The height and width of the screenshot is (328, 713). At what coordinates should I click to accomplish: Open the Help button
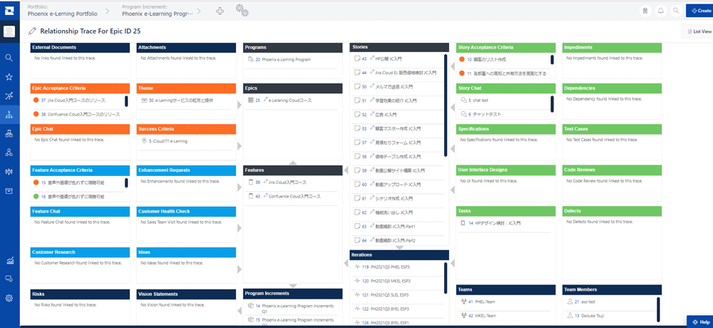(700, 322)
